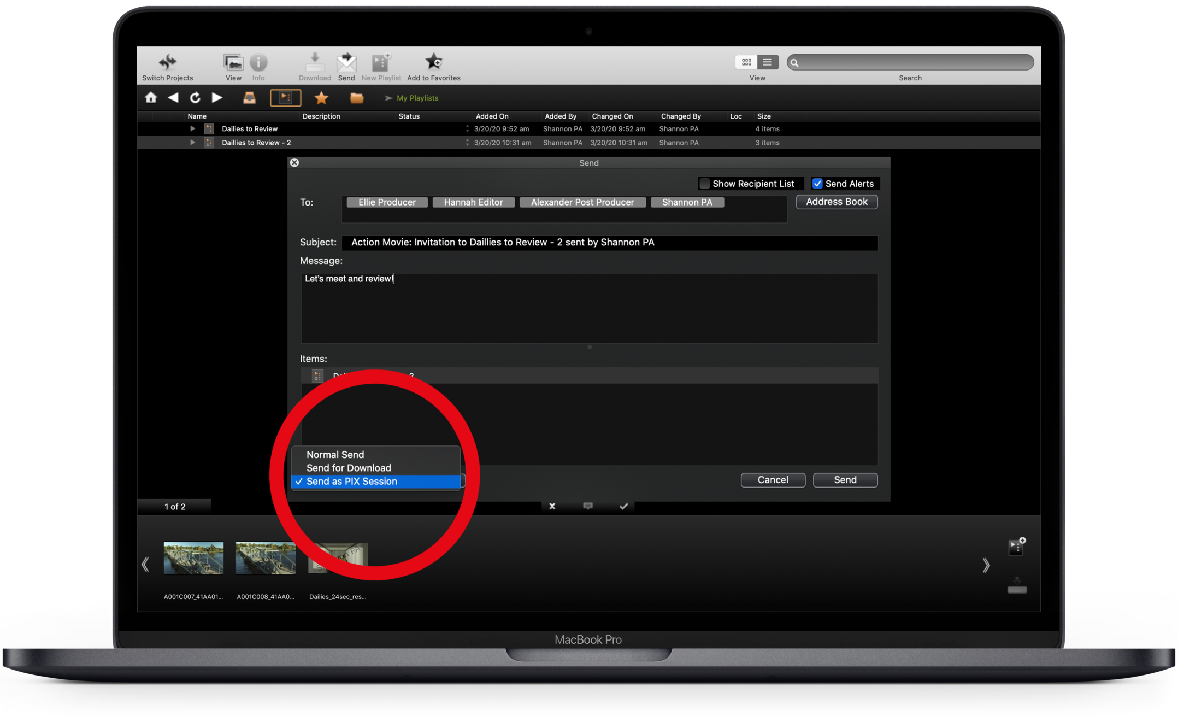1178x716 pixels.
Task: Expand Daillies to Review - 2 row
Action: pos(192,143)
